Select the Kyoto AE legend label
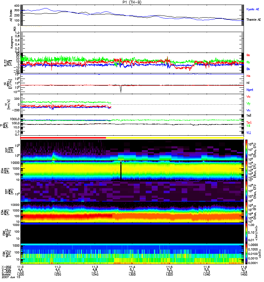The height and width of the screenshot is (282, 264). point(253,9)
